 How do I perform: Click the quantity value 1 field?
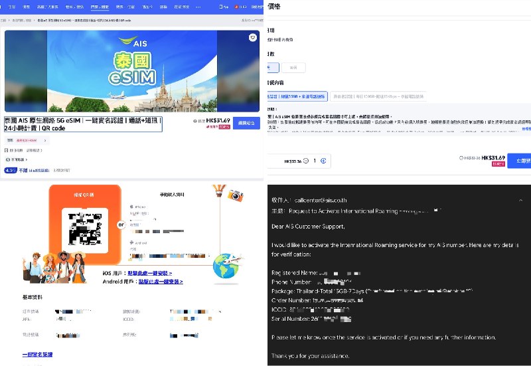(315, 161)
